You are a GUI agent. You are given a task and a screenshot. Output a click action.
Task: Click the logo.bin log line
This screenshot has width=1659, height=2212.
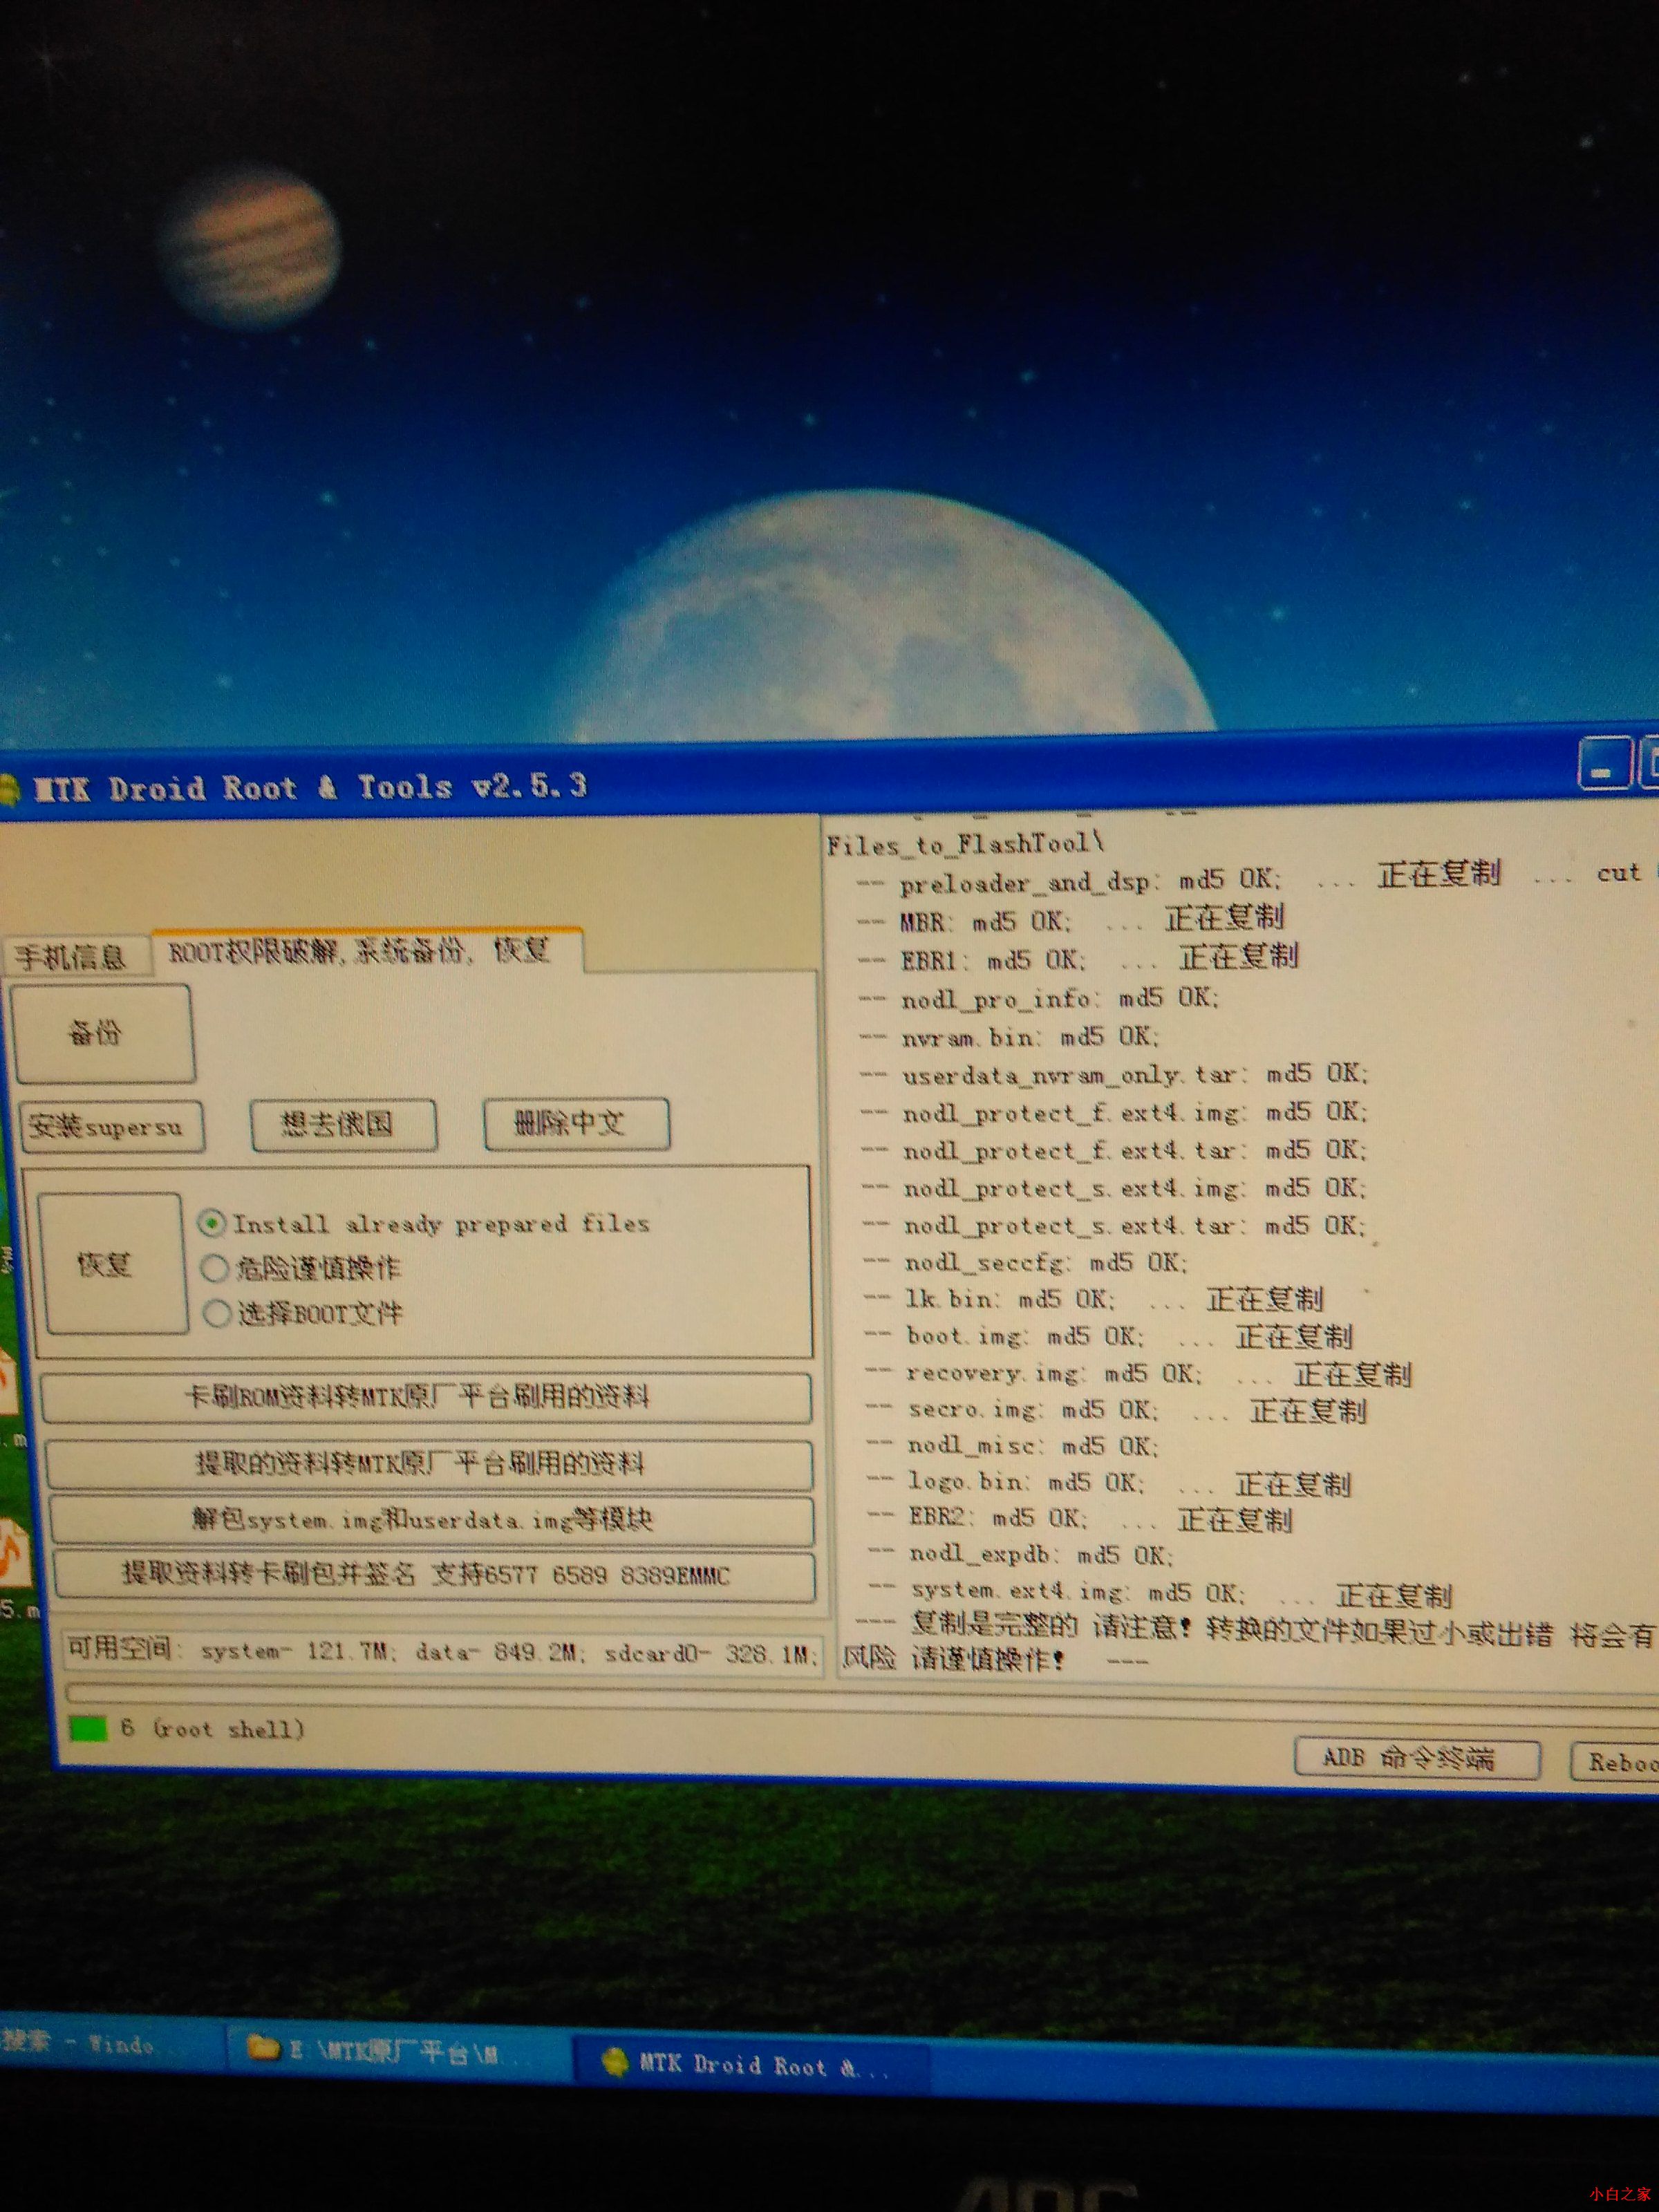(1110, 1483)
